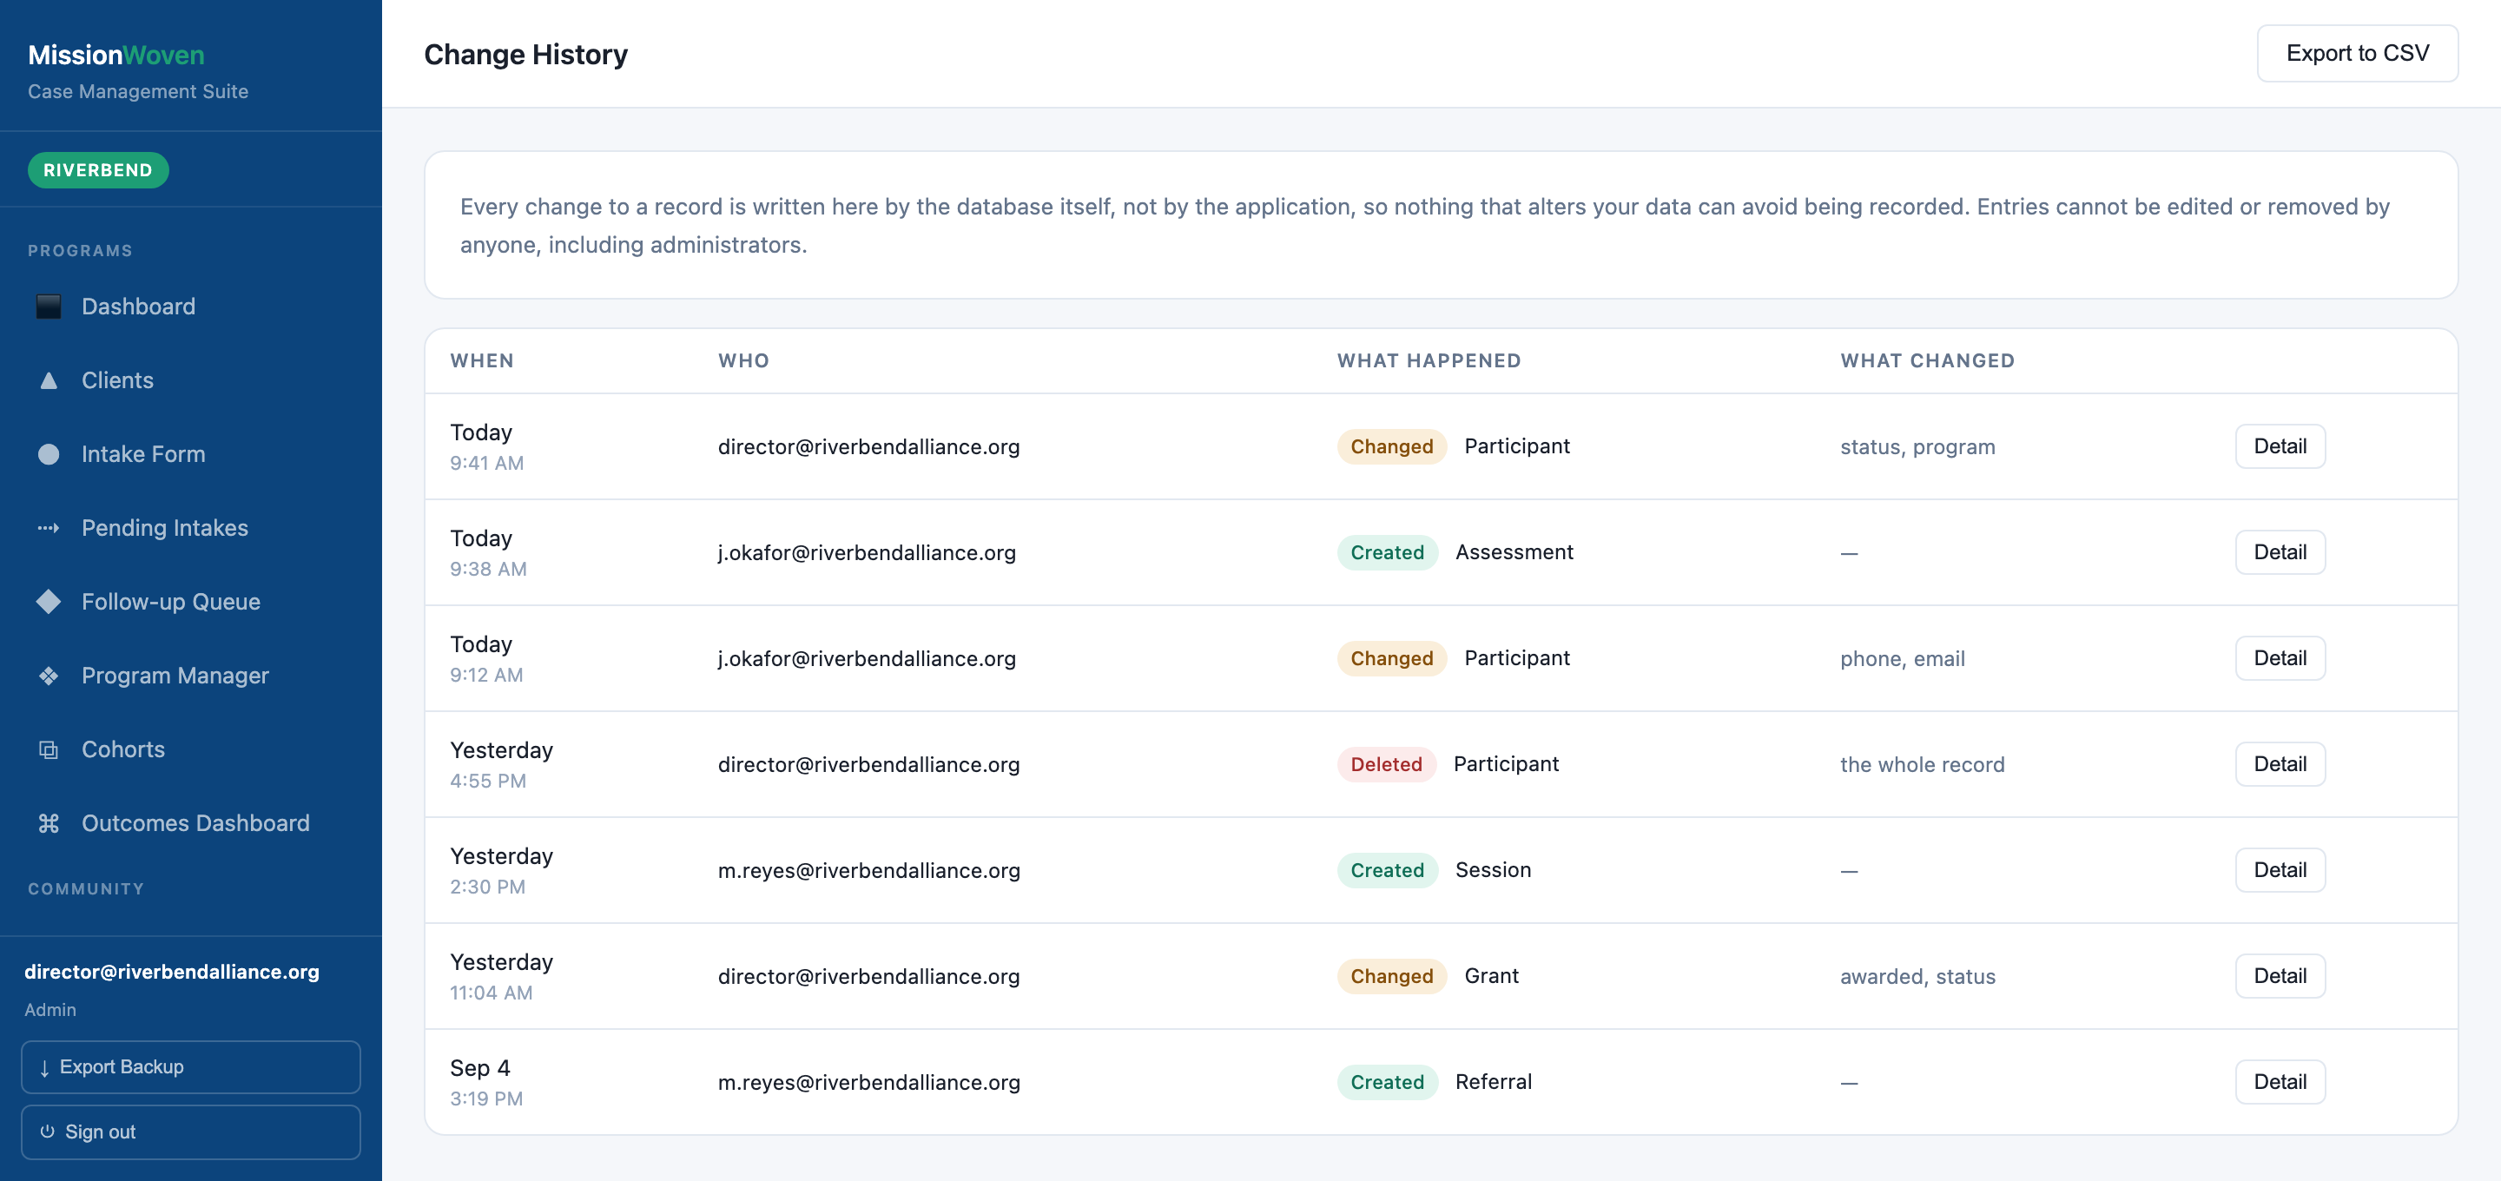Click the WHO column header

(743, 361)
